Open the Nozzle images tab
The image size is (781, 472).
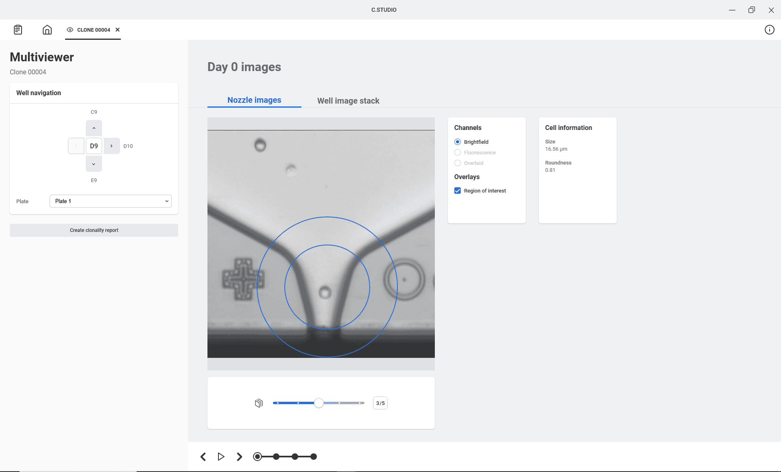[254, 100]
